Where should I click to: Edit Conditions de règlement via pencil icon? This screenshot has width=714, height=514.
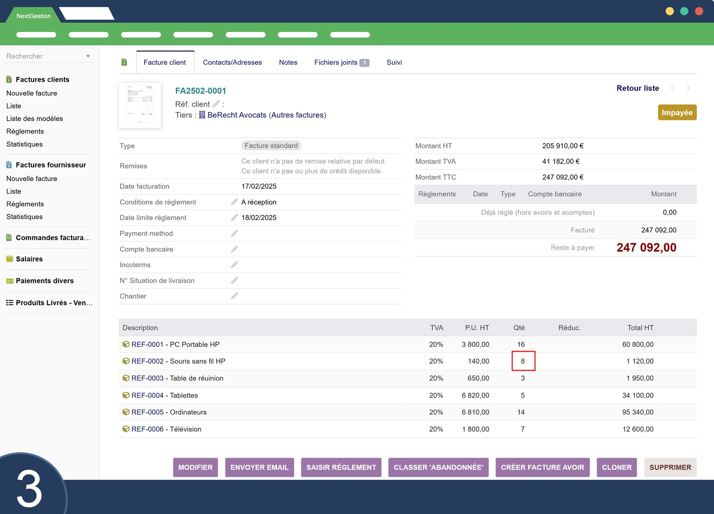234,202
